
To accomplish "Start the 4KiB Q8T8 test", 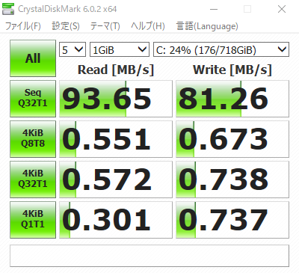I will point(33,139).
